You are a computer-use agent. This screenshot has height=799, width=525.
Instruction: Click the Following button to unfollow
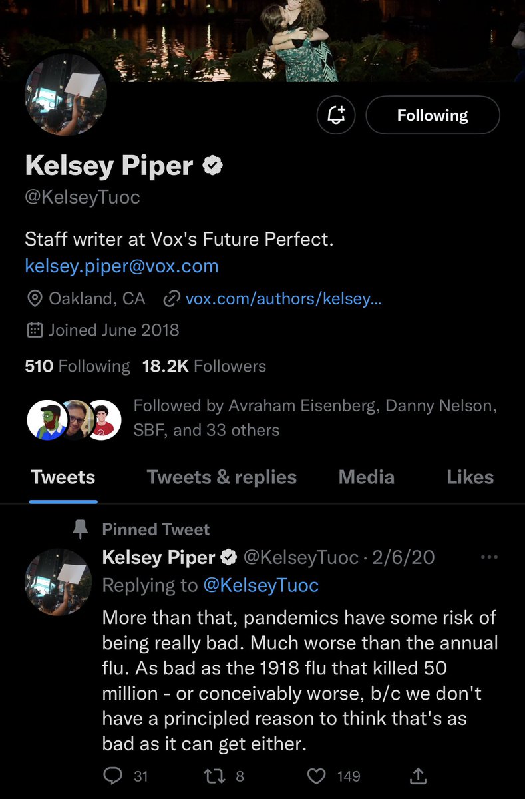433,115
